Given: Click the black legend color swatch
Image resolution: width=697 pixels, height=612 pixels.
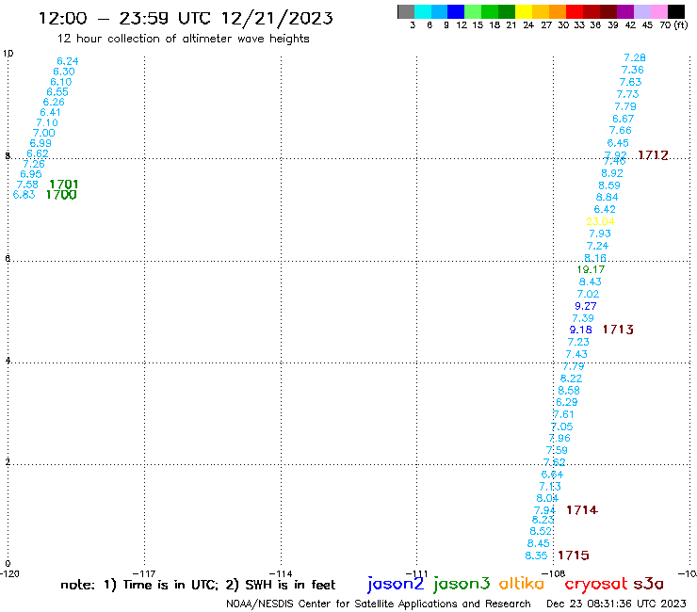Looking at the screenshot, I should pos(675,11).
